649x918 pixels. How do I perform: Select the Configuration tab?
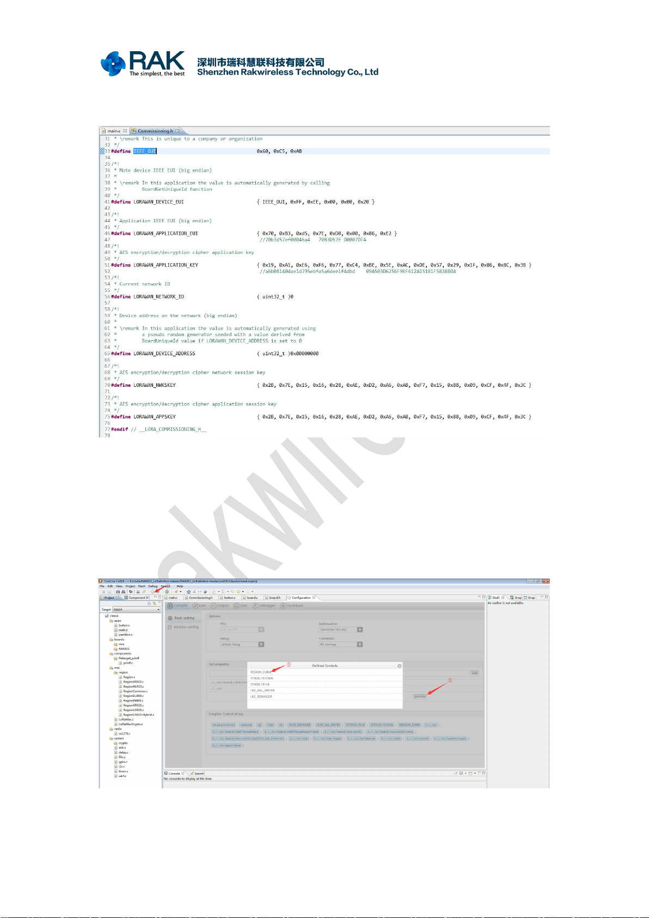click(x=301, y=598)
